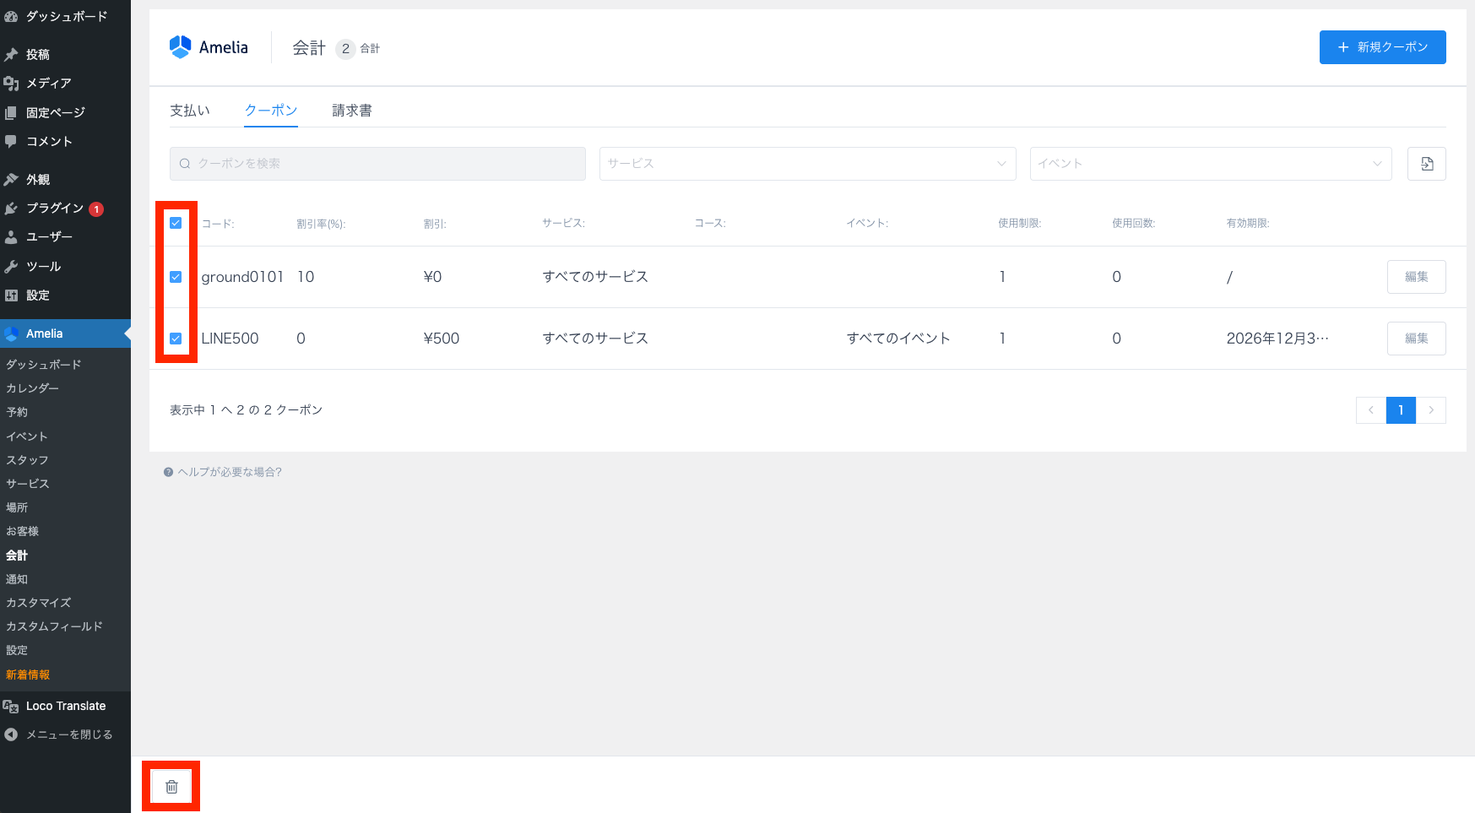
Task: Click the クーポンを検索 search field
Action: [377, 164]
